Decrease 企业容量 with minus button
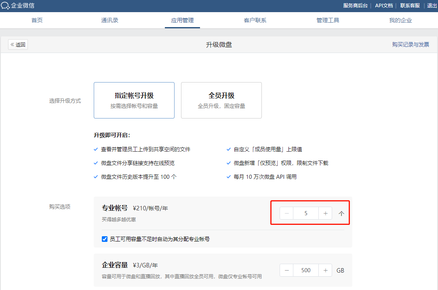Viewport: 438px width, 290px height. point(286,270)
